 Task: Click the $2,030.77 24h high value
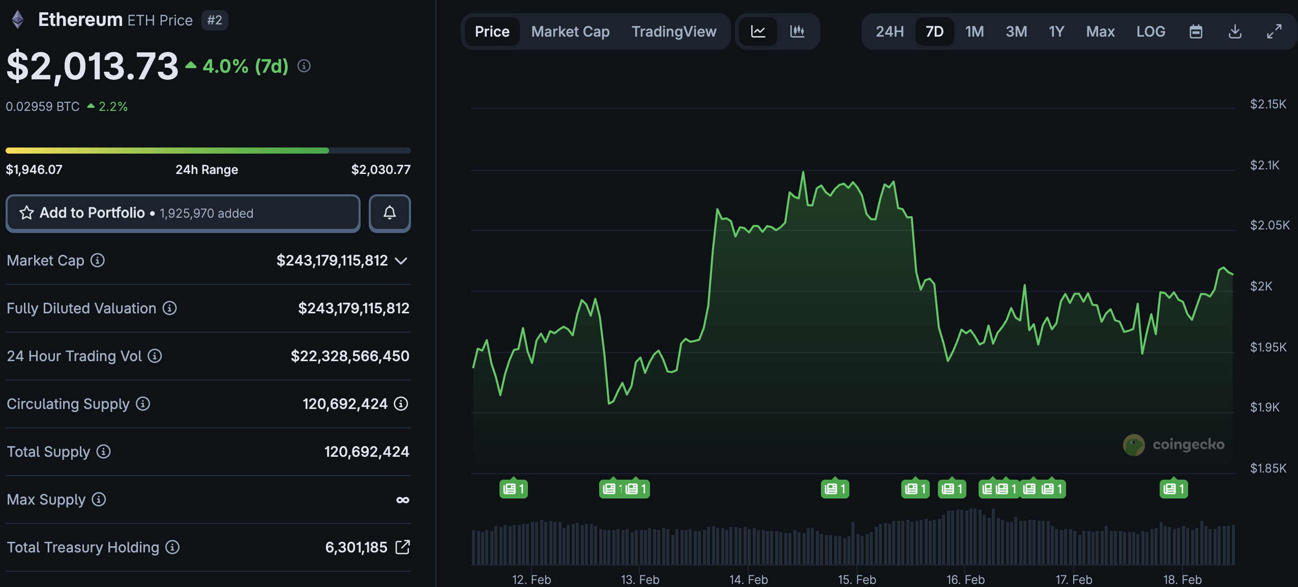(381, 169)
